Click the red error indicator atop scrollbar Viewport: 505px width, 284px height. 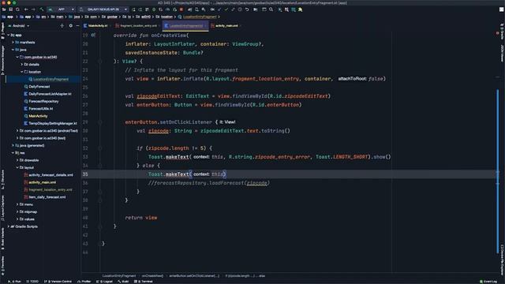(498, 33)
